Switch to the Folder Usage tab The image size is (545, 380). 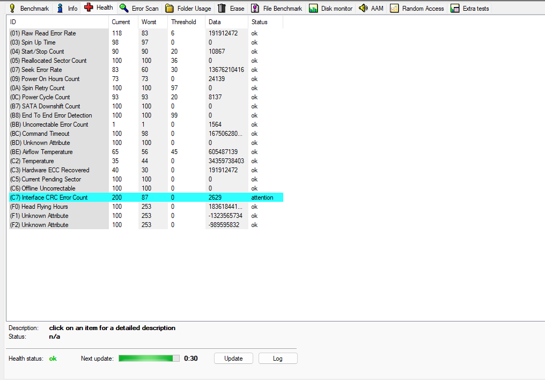pos(188,9)
